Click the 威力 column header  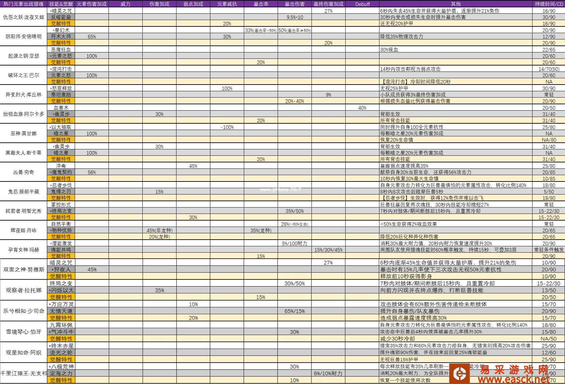(126, 4)
